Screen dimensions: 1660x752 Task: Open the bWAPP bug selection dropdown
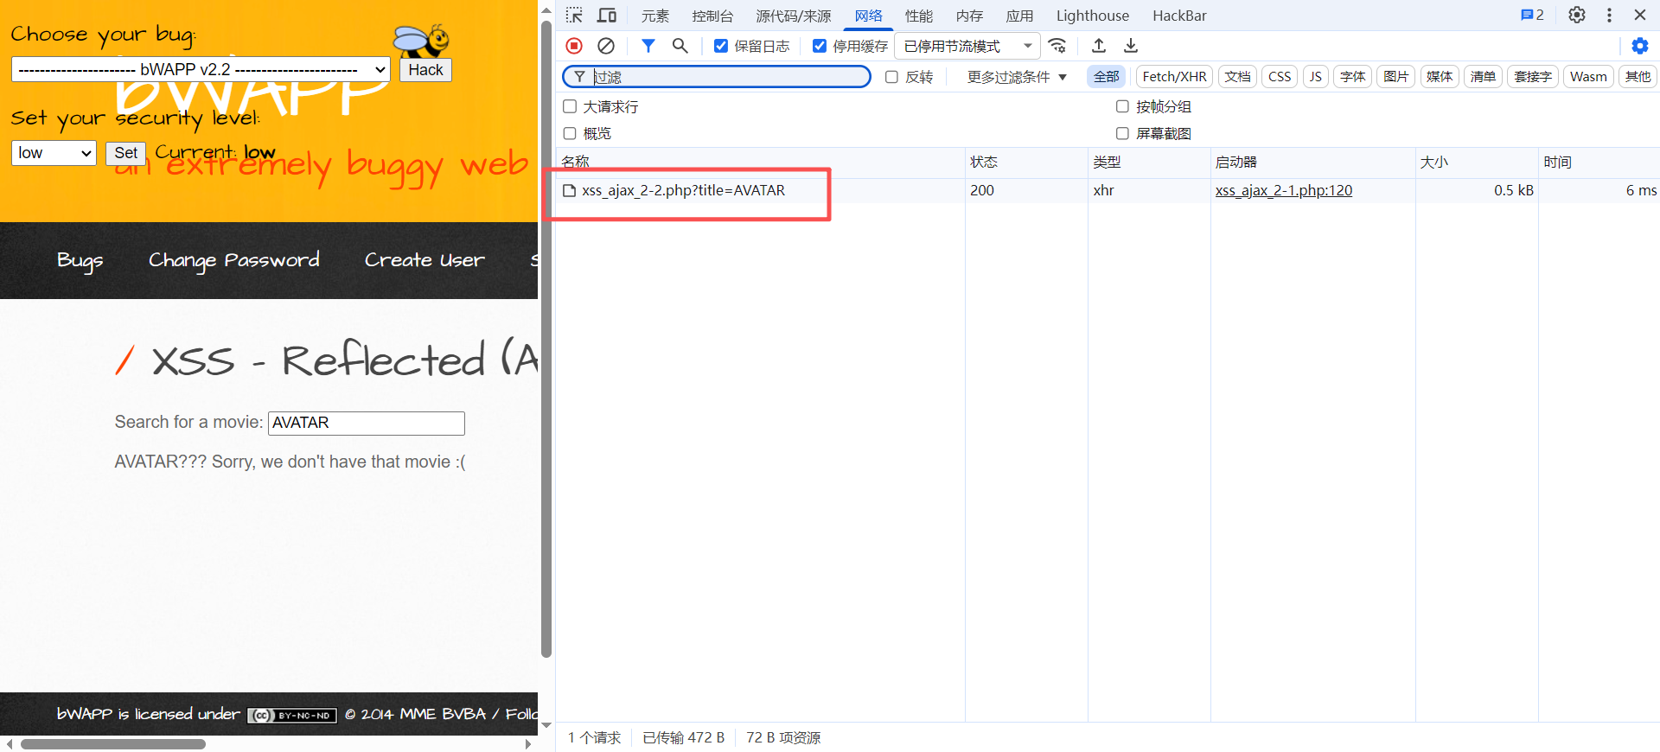pos(201,69)
